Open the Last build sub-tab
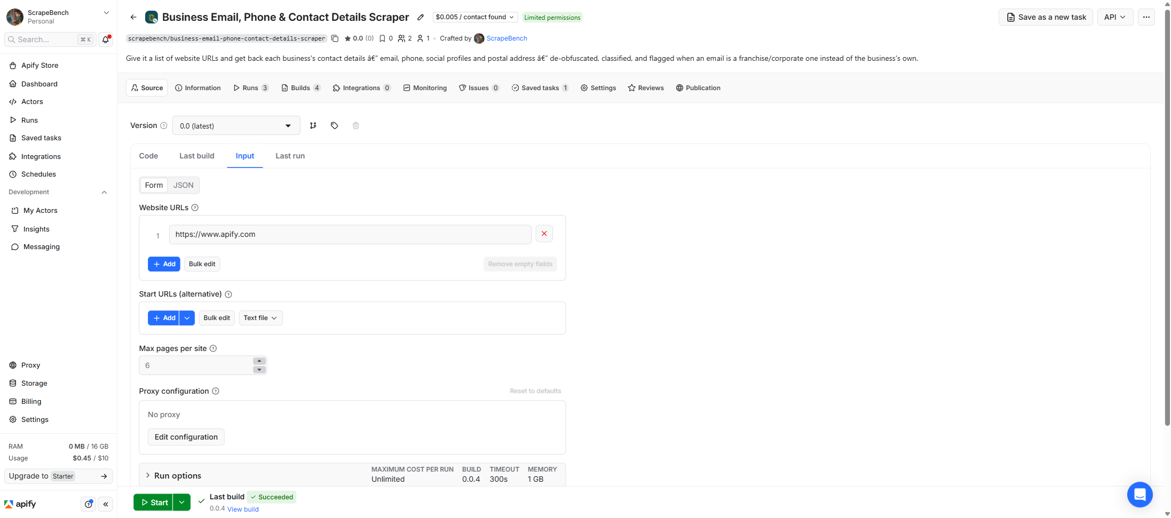 click(x=197, y=156)
